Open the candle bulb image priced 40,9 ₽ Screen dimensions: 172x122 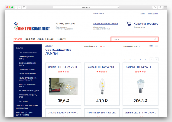coord(102,86)
